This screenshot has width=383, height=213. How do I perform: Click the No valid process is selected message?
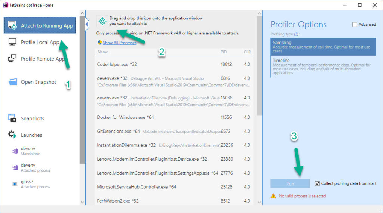302,196
